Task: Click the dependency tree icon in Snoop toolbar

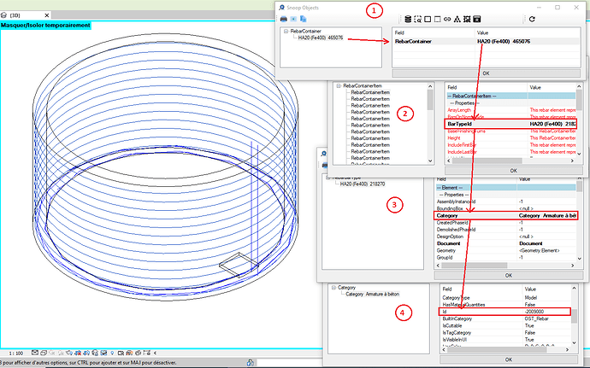Action: (x=457, y=19)
